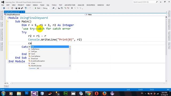
Task: Click the green Start debugging button
Action: click(x=37, y=8)
